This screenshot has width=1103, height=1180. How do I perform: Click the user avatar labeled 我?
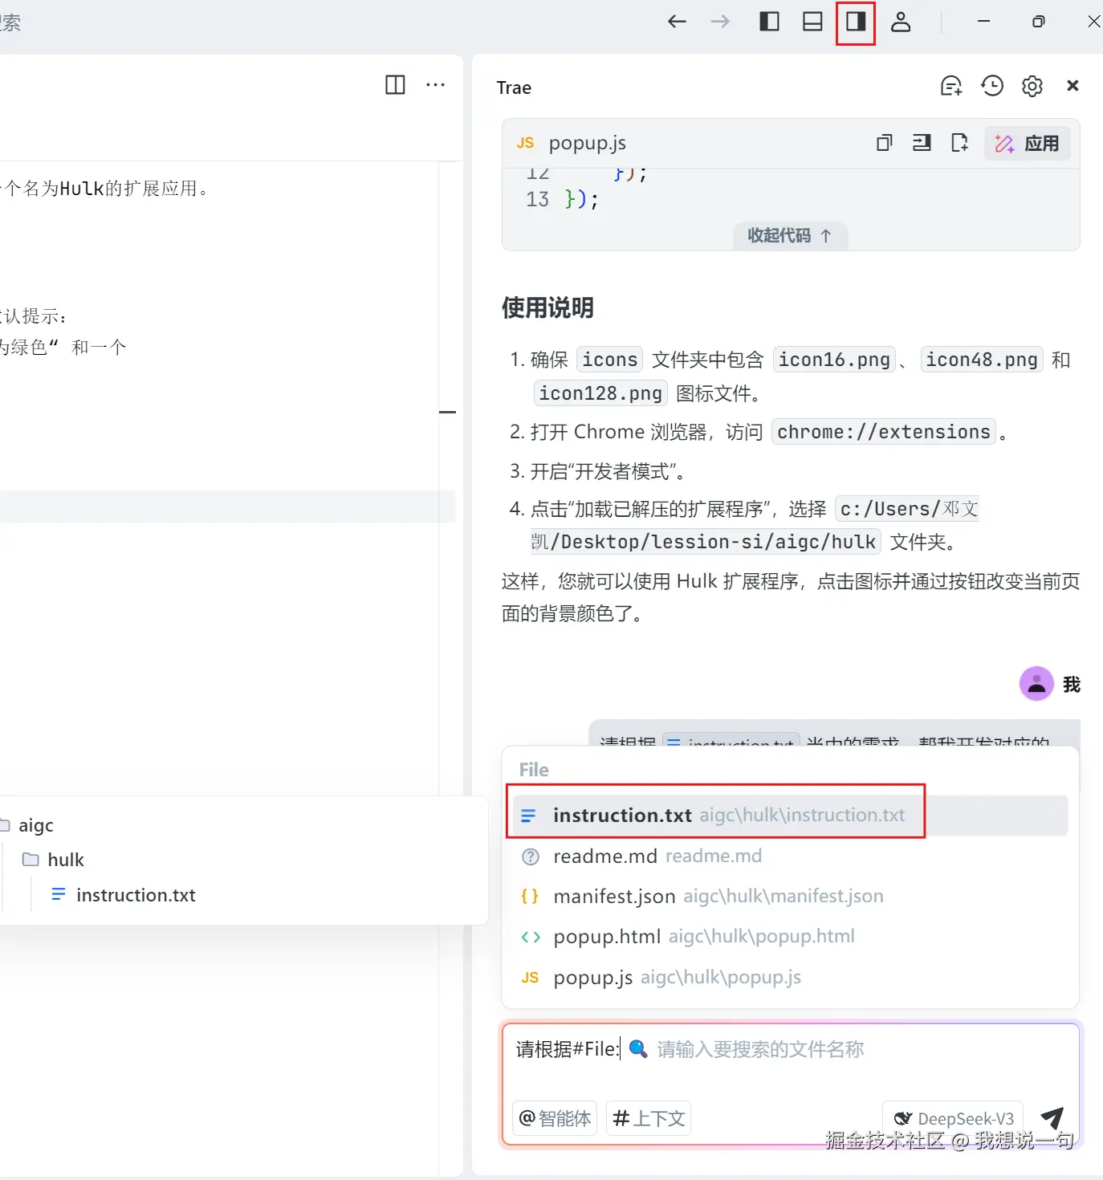pyautogui.click(x=1036, y=684)
